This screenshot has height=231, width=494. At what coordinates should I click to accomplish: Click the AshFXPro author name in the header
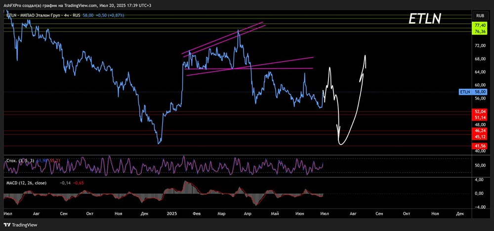pyautogui.click(x=12, y=5)
